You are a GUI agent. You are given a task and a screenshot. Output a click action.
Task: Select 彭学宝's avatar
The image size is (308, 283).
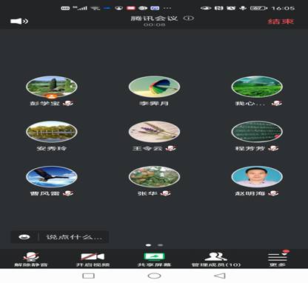(52, 87)
